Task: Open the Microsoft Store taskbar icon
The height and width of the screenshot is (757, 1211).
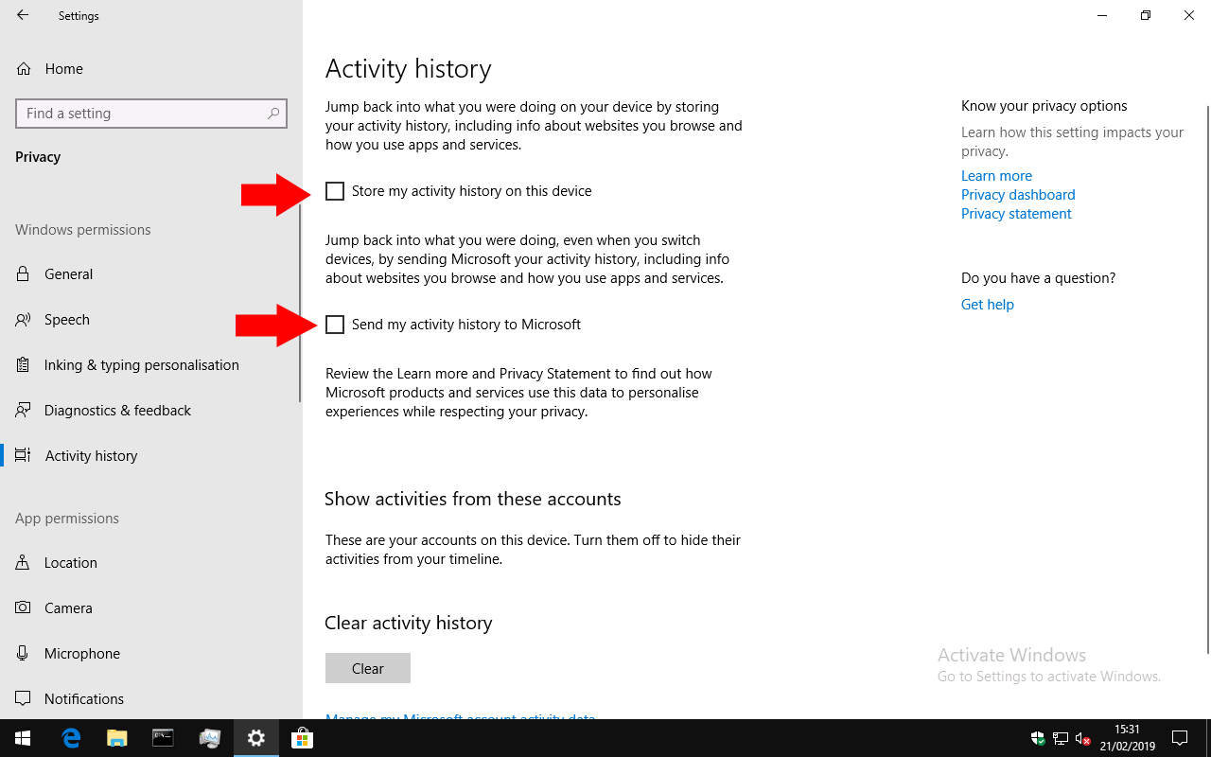Action: pyautogui.click(x=302, y=738)
